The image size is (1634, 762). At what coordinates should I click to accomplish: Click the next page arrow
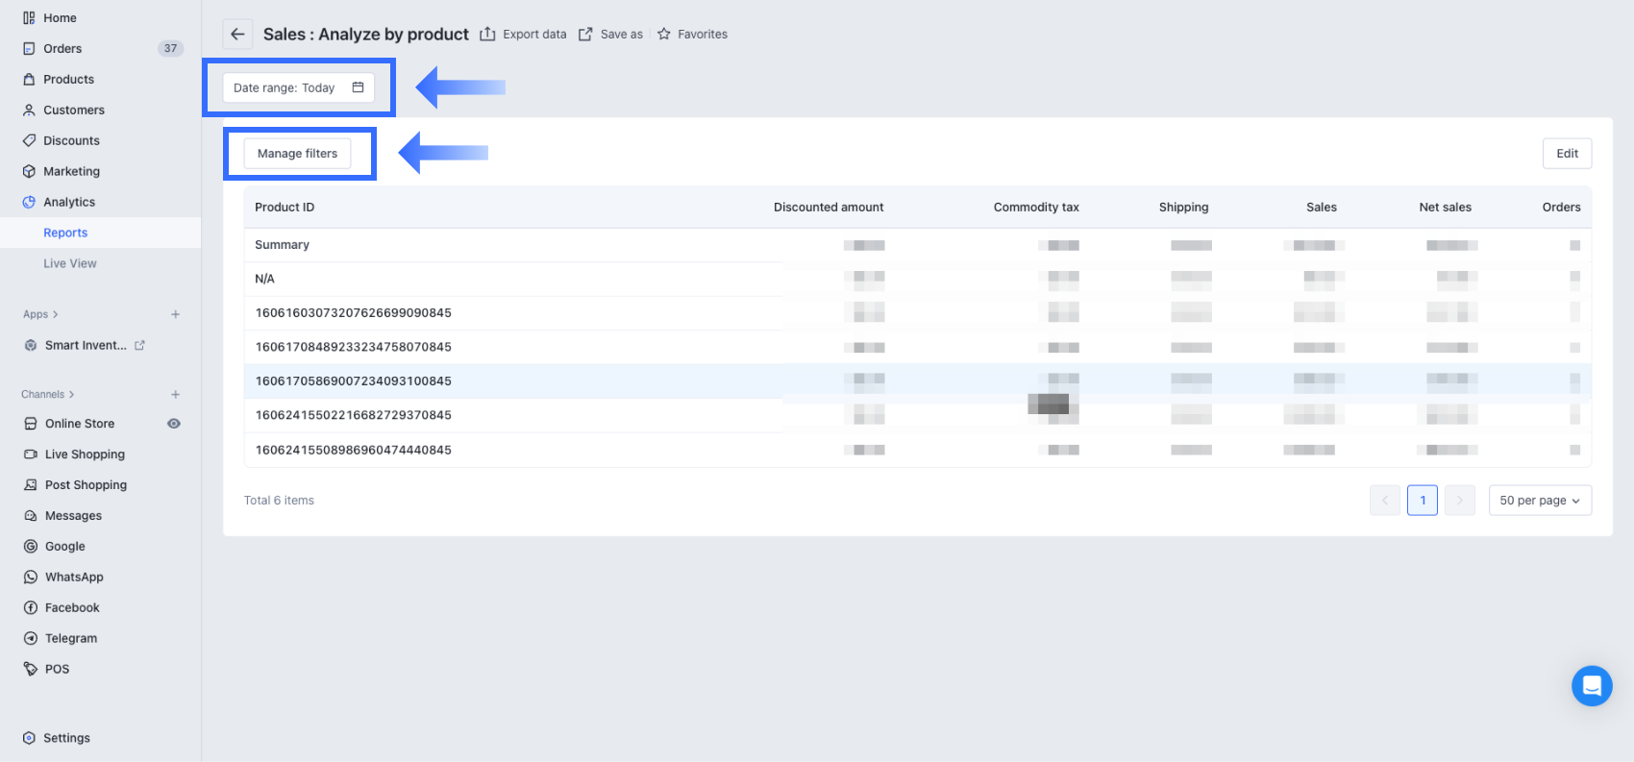point(1460,500)
